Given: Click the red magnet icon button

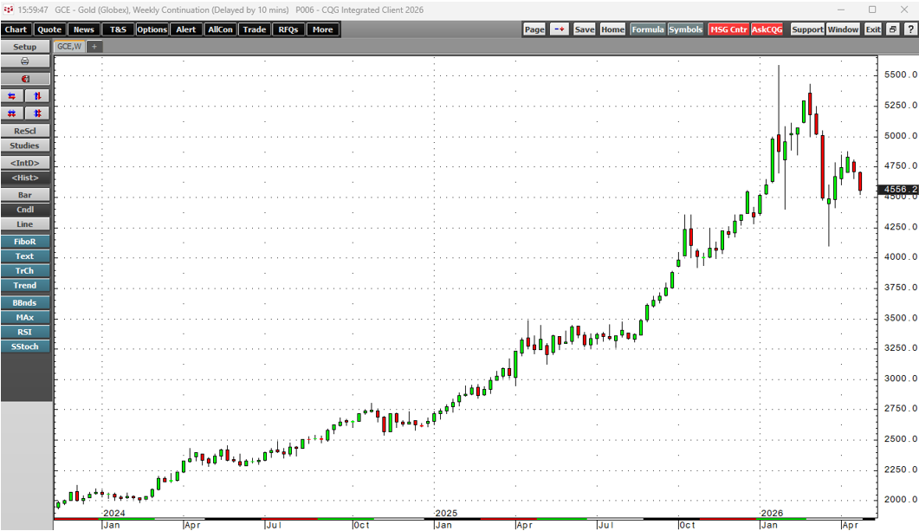Looking at the screenshot, I should coord(24,79).
